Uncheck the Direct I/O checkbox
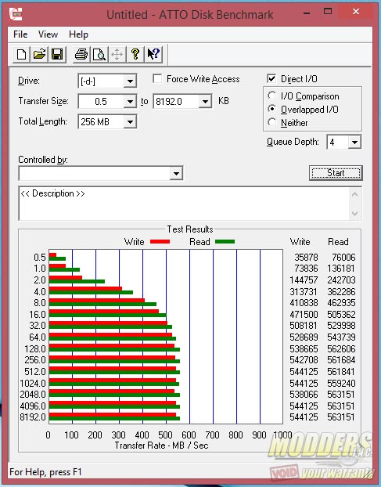381x487 pixels. [271, 78]
